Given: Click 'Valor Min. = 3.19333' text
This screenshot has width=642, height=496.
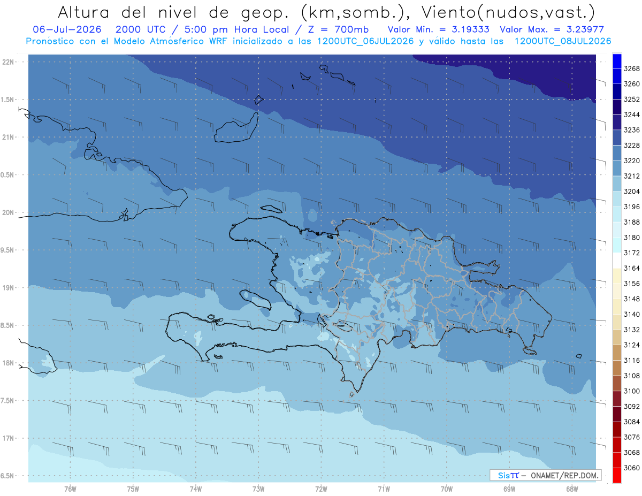Looking at the screenshot, I should 438,29.
